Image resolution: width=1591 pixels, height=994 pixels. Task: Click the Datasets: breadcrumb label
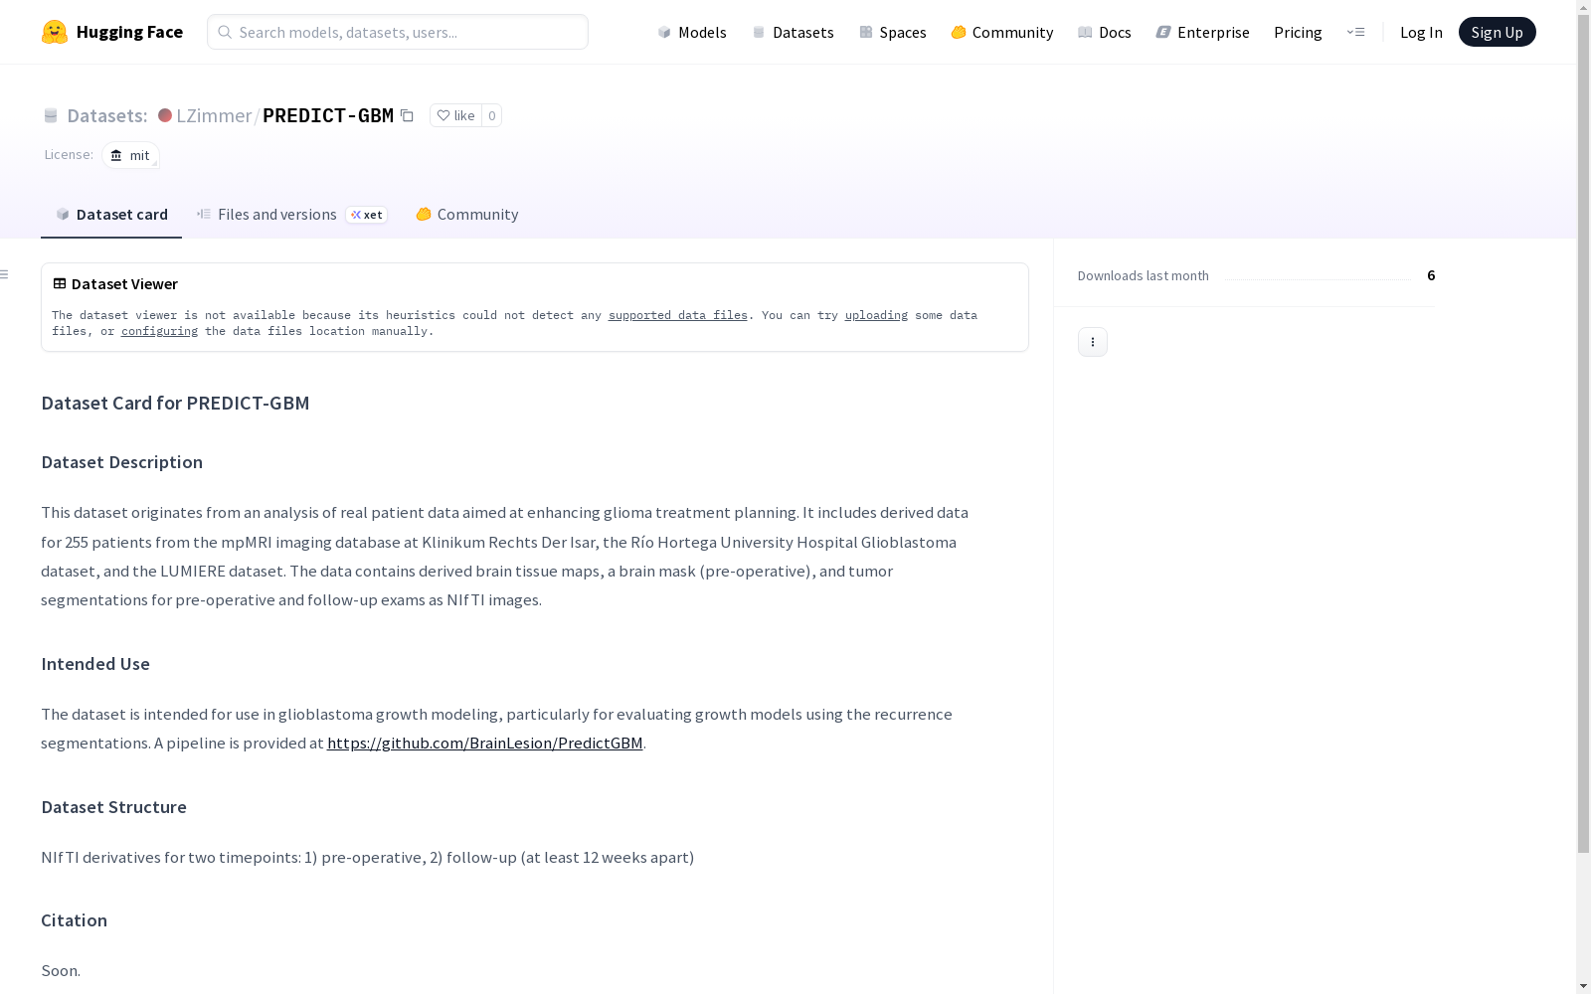(x=107, y=115)
